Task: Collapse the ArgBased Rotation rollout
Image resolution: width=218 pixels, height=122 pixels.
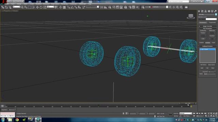Action: point(207,46)
